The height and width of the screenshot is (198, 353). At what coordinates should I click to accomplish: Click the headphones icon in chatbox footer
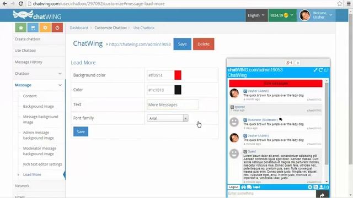click(243, 187)
